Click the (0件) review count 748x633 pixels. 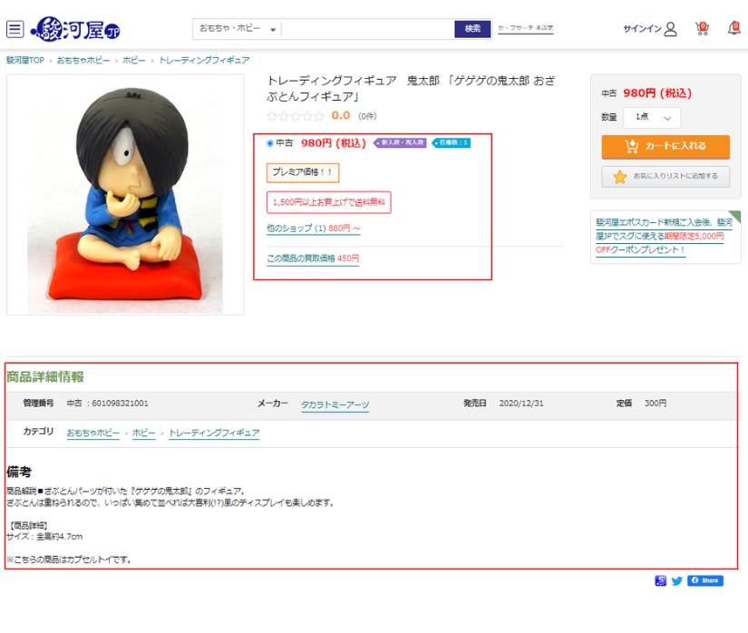367,116
